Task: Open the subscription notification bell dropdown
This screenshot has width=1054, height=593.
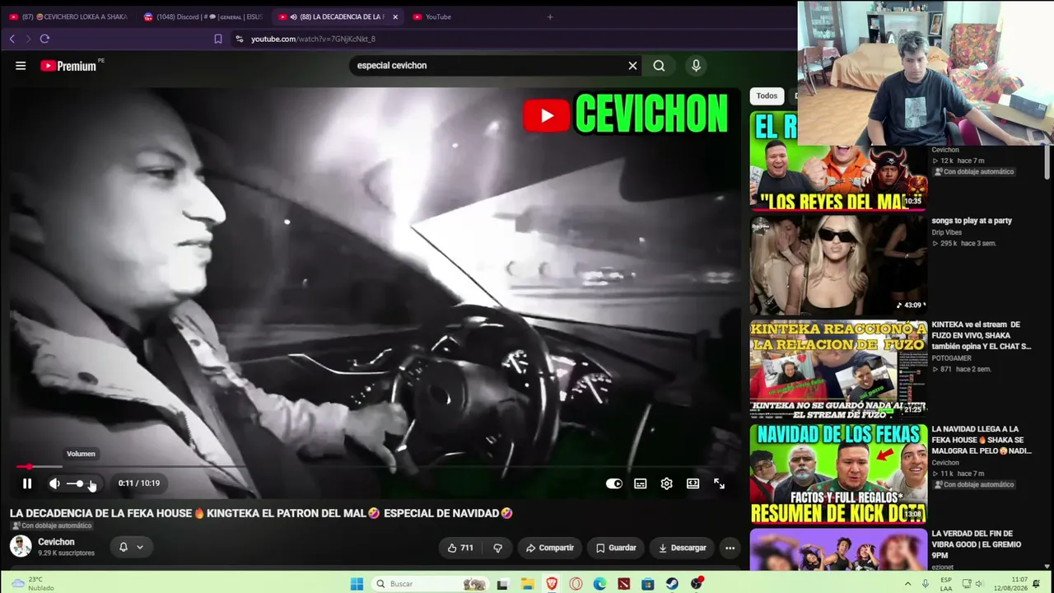Action: coord(131,547)
